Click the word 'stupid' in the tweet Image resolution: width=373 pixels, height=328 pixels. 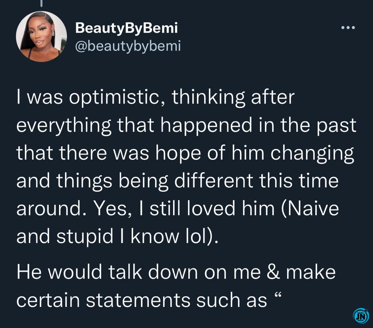point(85,237)
